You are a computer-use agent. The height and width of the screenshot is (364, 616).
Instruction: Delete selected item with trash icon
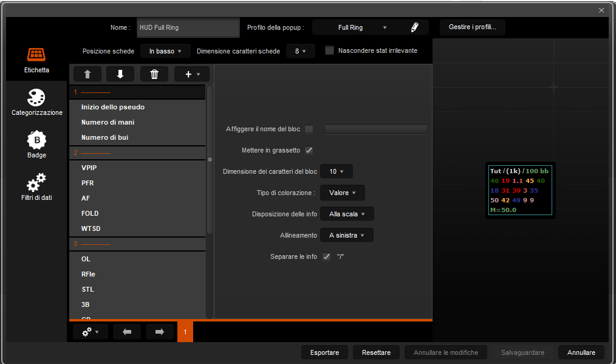coord(154,74)
